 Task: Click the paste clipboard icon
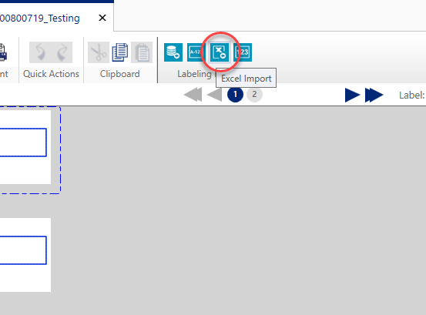click(142, 52)
